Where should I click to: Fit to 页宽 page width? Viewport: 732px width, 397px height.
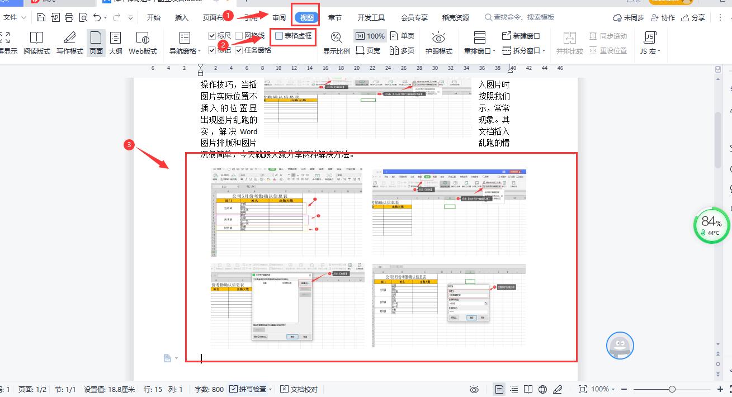coord(368,50)
